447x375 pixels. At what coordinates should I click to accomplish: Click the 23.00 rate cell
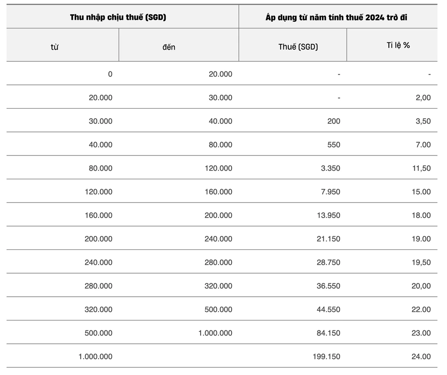(x=421, y=333)
